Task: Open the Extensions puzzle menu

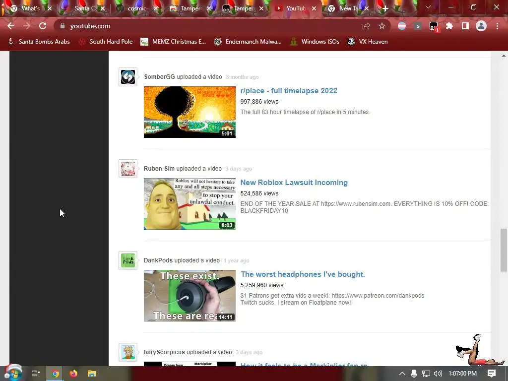Action: 449,26
